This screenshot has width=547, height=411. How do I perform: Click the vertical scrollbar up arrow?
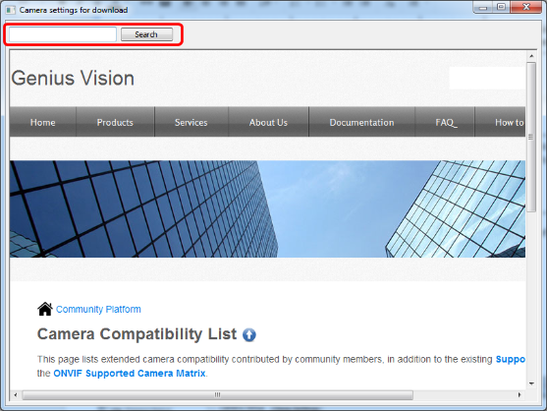click(531, 56)
